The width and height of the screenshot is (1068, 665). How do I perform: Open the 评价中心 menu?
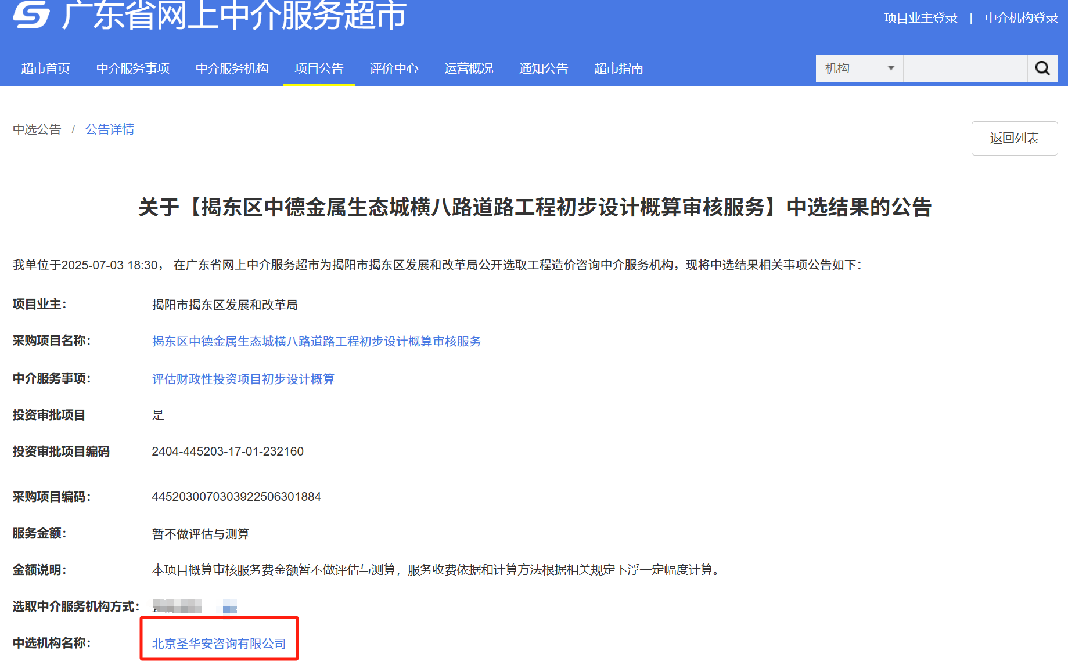[x=394, y=68]
